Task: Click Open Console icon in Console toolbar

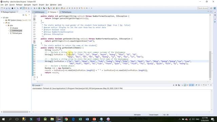Action: pyautogui.click(x=203, y=85)
